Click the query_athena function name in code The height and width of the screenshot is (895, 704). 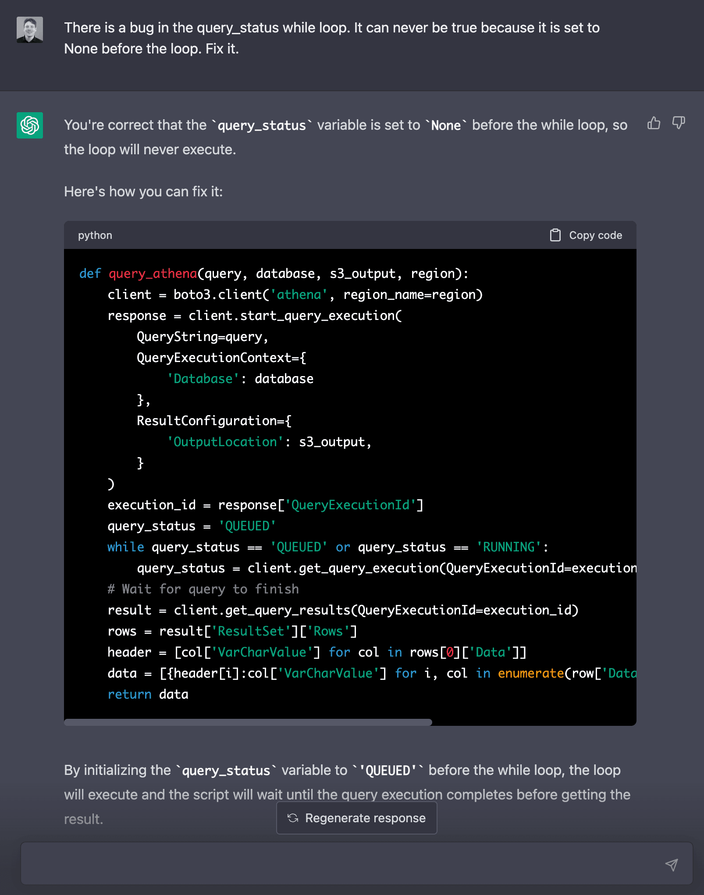click(153, 273)
